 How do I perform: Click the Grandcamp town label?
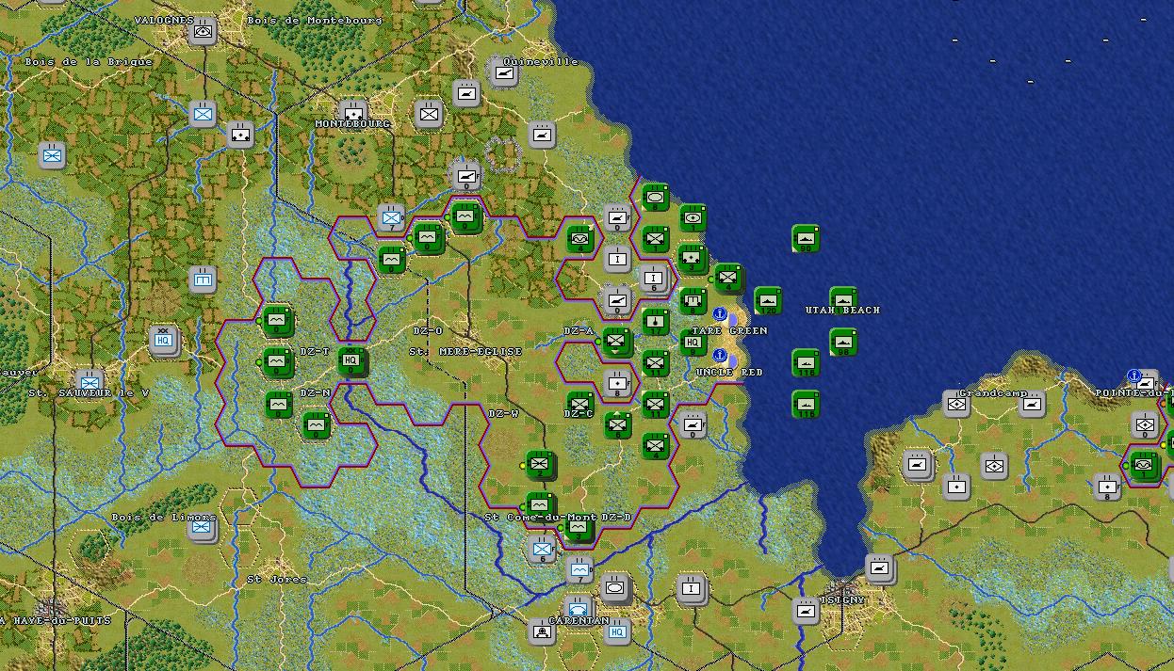(x=993, y=392)
